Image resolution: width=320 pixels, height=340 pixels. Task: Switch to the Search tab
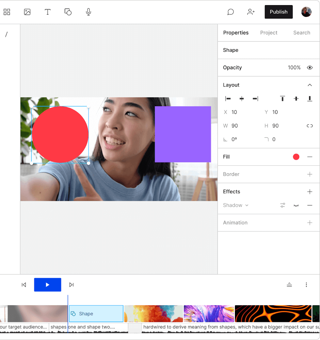coord(302,33)
